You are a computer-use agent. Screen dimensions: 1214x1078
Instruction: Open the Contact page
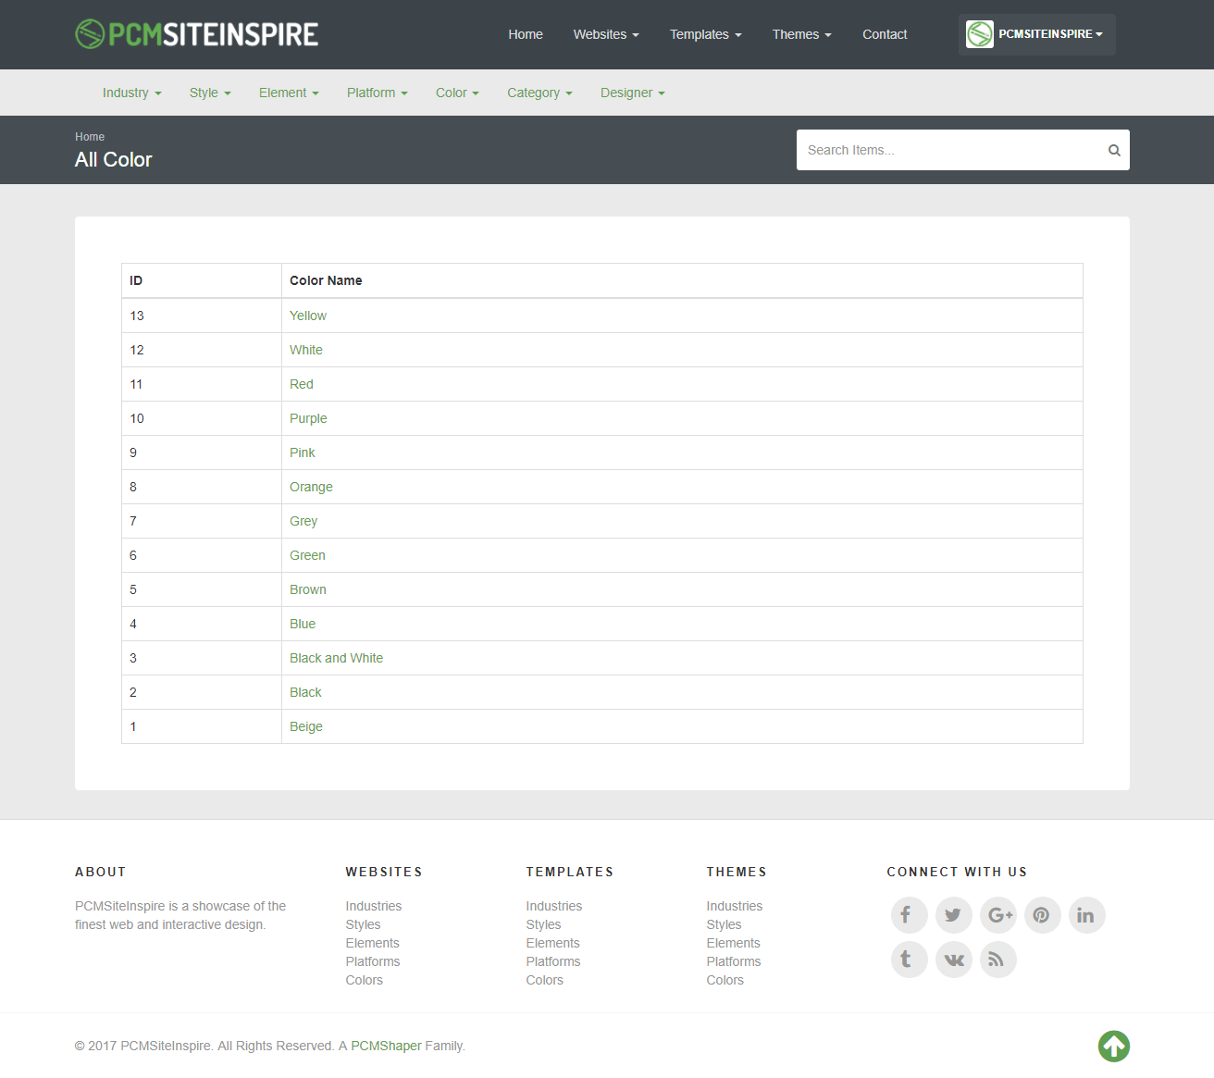(885, 34)
